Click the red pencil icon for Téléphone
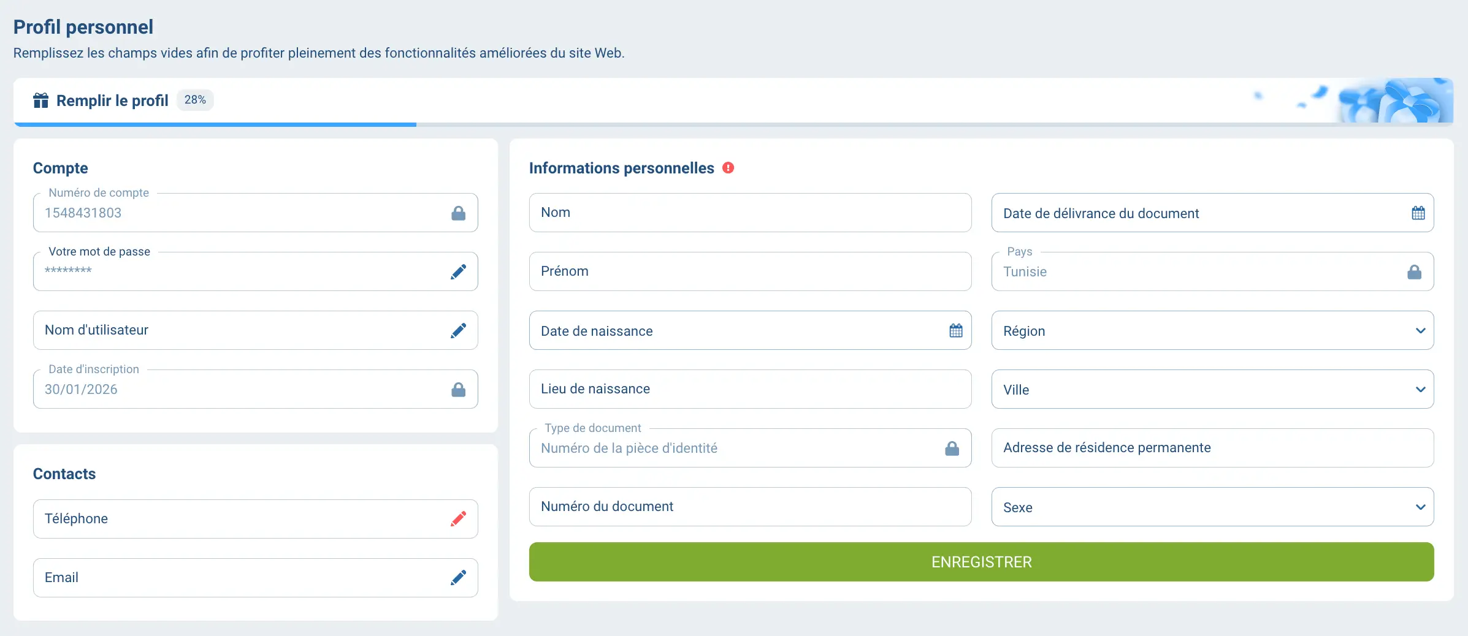 coord(458,519)
